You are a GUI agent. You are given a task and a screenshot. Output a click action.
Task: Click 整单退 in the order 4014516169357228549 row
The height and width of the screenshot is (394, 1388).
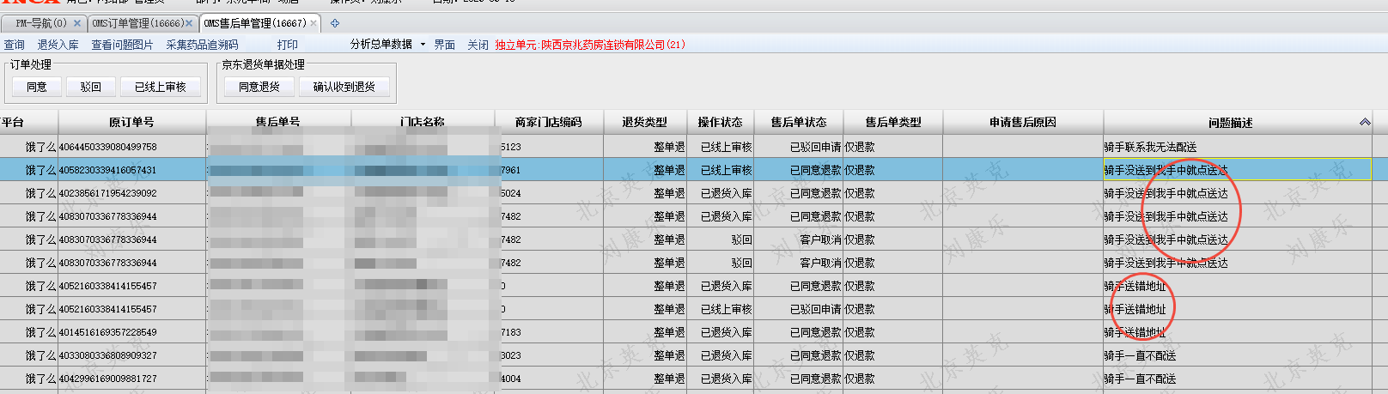pyautogui.click(x=669, y=332)
